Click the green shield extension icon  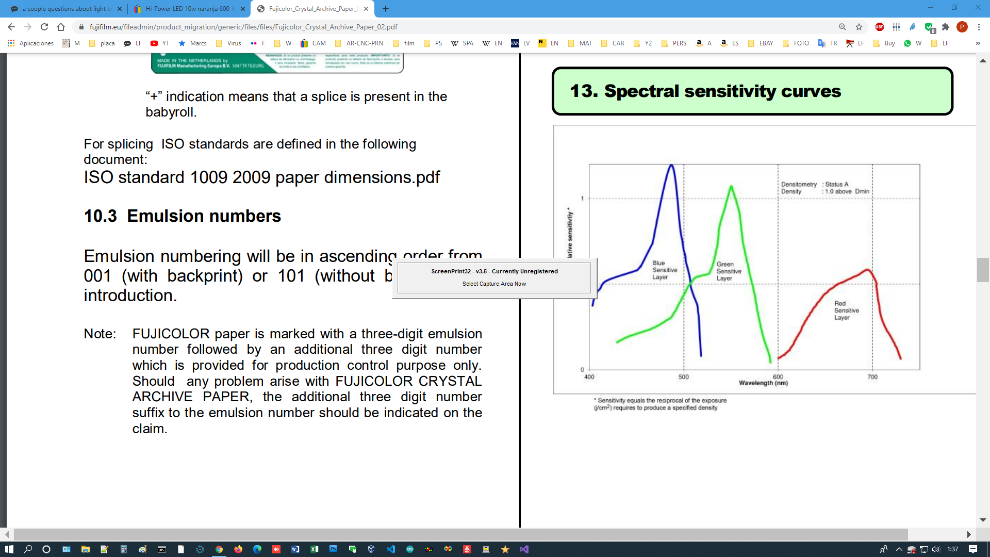(929, 27)
